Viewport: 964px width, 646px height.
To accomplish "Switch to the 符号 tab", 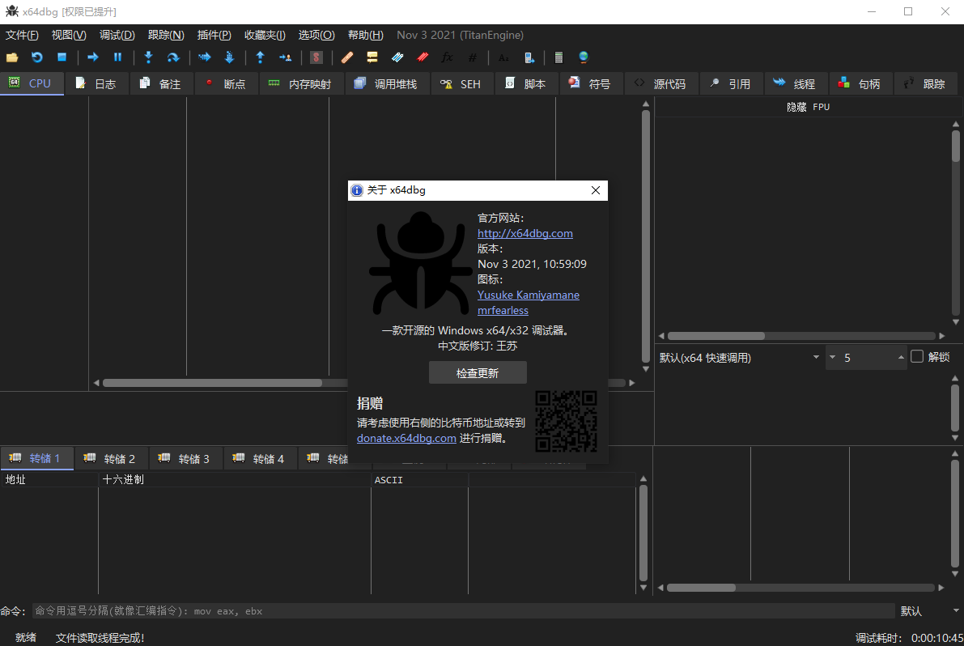I will (591, 83).
